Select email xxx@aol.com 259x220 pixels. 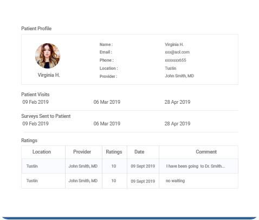pyautogui.click(x=177, y=52)
